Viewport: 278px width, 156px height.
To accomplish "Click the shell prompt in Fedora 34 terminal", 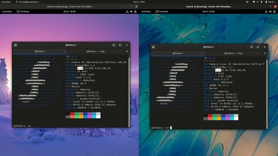I will point(22,126).
